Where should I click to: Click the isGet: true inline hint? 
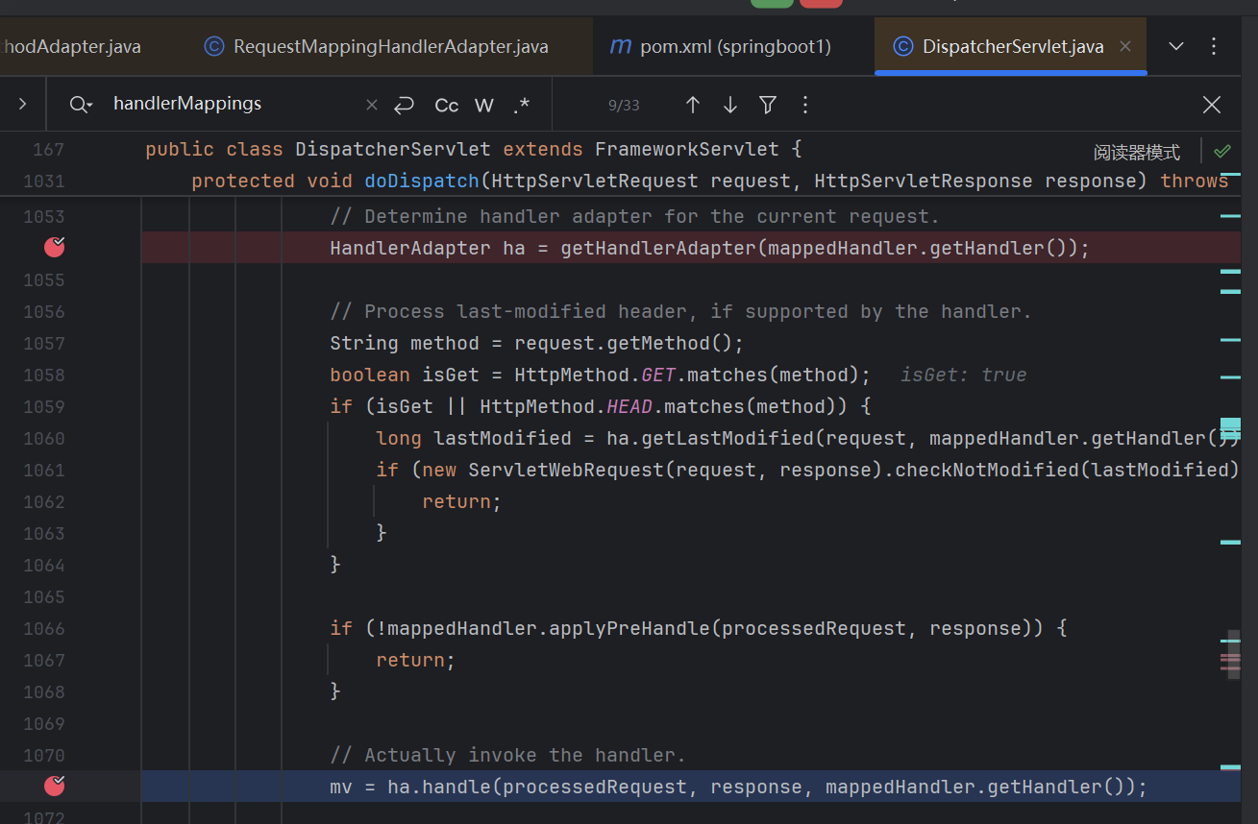pyautogui.click(x=964, y=375)
